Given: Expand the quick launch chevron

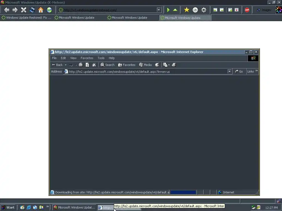Looking at the screenshot, I should pyautogui.click(x=47, y=207).
